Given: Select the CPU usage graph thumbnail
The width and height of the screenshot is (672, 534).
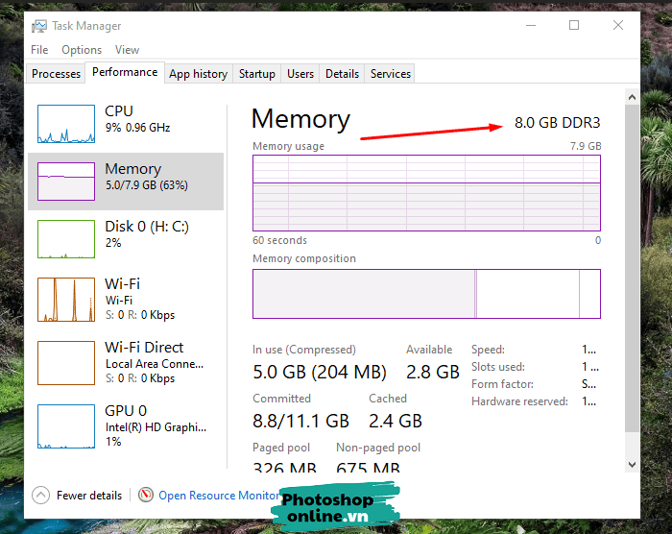Looking at the screenshot, I should tap(66, 124).
